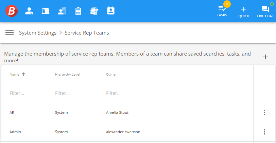Sort by Hierarchy Level column header
The image size is (276, 143).
tap(67, 75)
